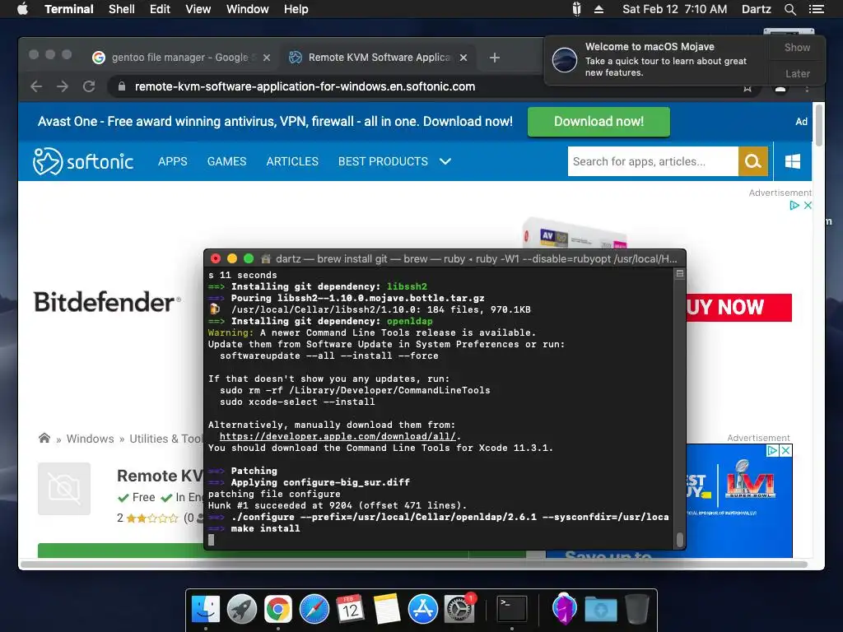Open a new browser tab
The image size is (843, 632).
495,58
